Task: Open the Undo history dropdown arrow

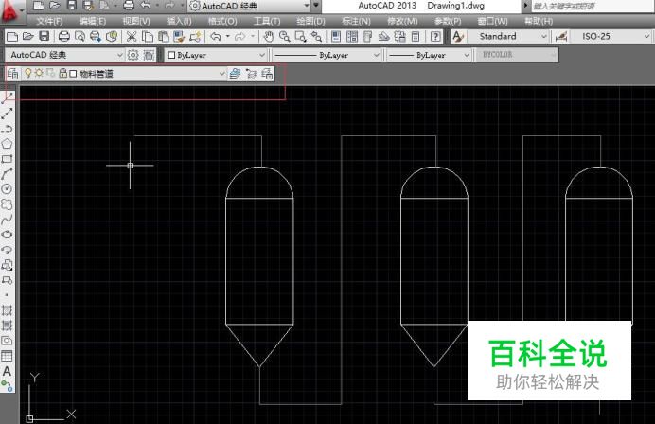Action: pyautogui.click(x=228, y=37)
